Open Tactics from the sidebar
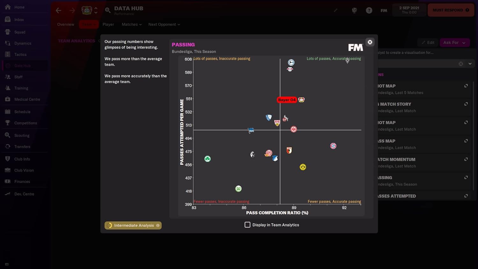Screen dimensions: 478x269 pos(20,55)
